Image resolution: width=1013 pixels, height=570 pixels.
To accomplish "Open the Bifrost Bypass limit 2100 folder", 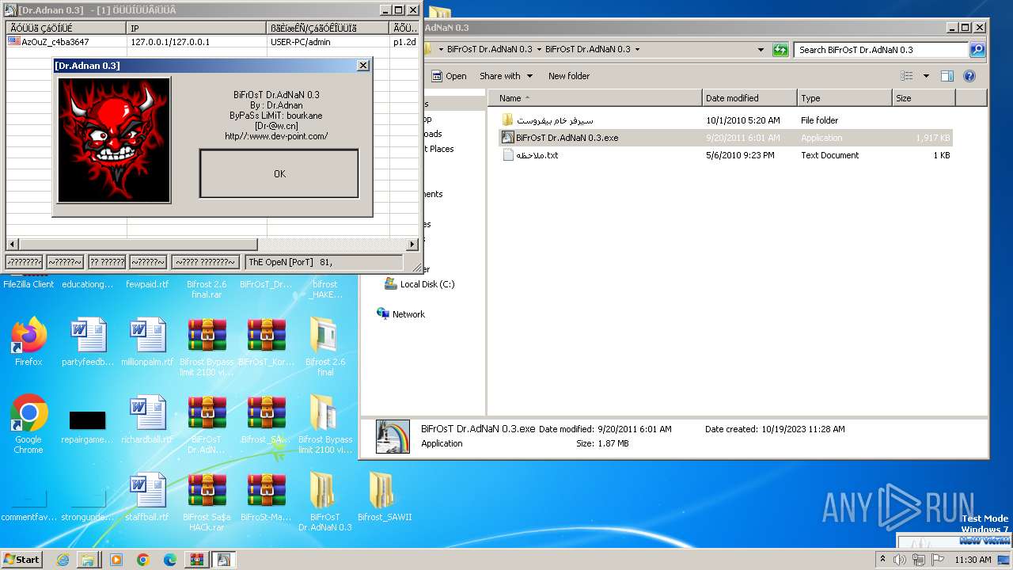I will coord(325,424).
